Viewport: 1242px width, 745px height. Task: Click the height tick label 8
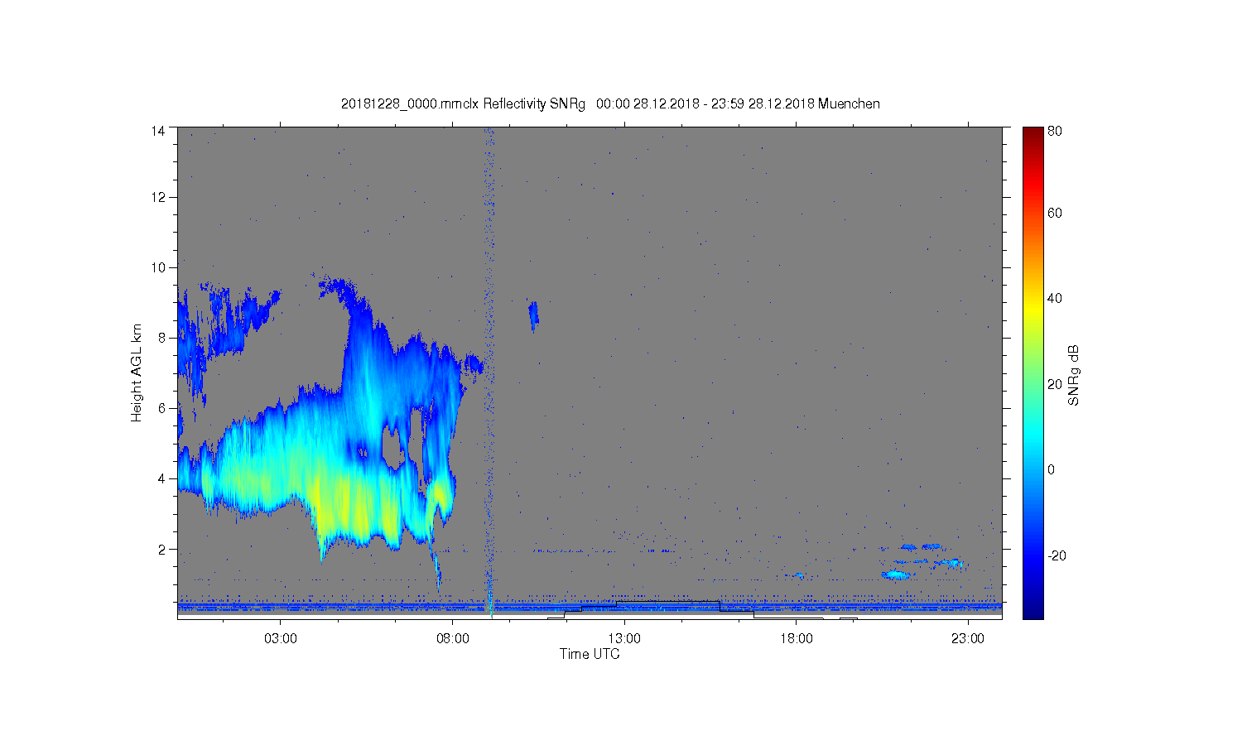[x=162, y=338]
